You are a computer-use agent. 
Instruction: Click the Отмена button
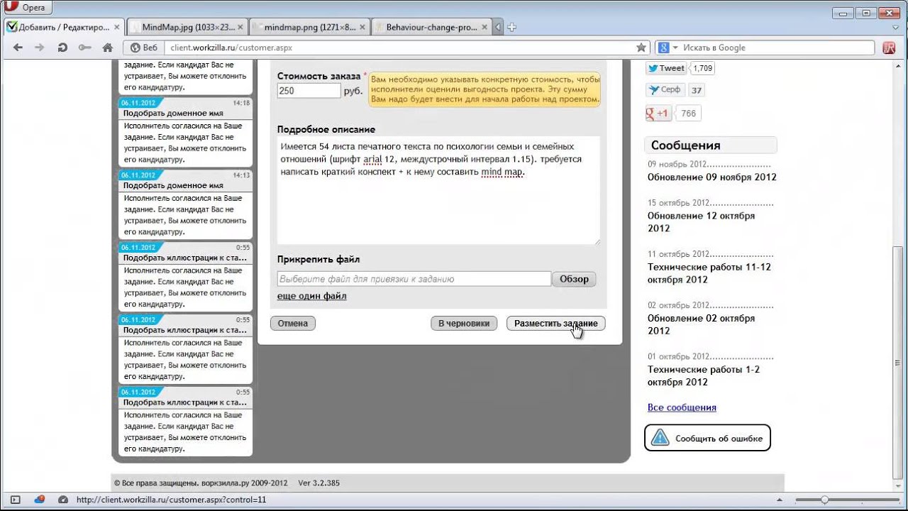[293, 323]
